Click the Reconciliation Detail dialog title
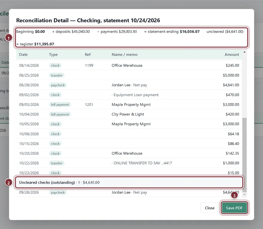This screenshot has width=263, height=229. click(88, 20)
